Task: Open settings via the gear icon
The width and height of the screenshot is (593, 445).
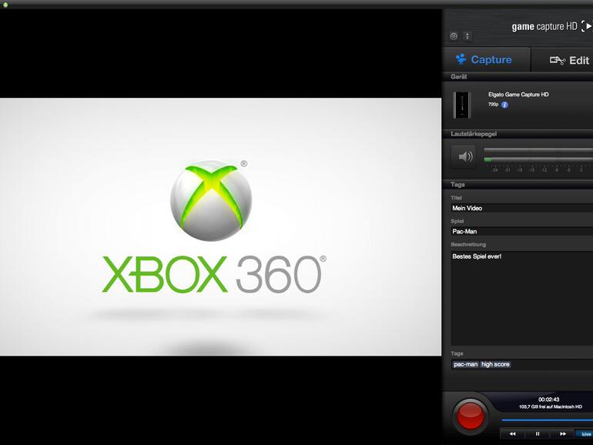Action: coord(454,36)
